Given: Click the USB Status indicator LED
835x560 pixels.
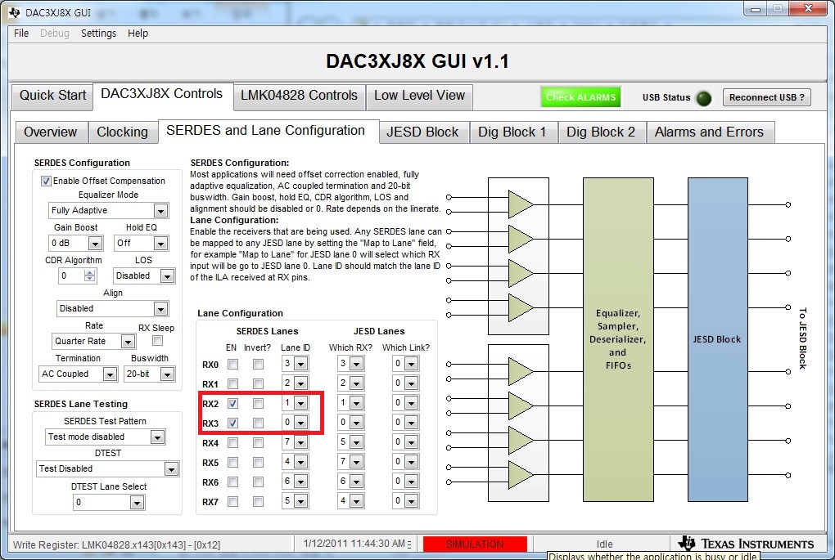Looking at the screenshot, I should click(x=703, y=98).
